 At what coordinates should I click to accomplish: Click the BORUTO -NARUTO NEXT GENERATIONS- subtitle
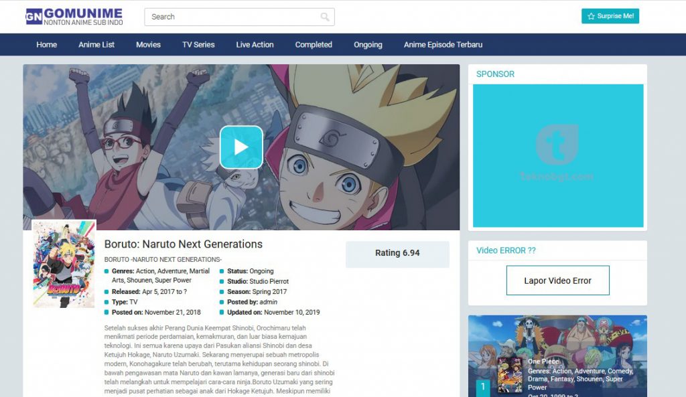click(163, 259)
